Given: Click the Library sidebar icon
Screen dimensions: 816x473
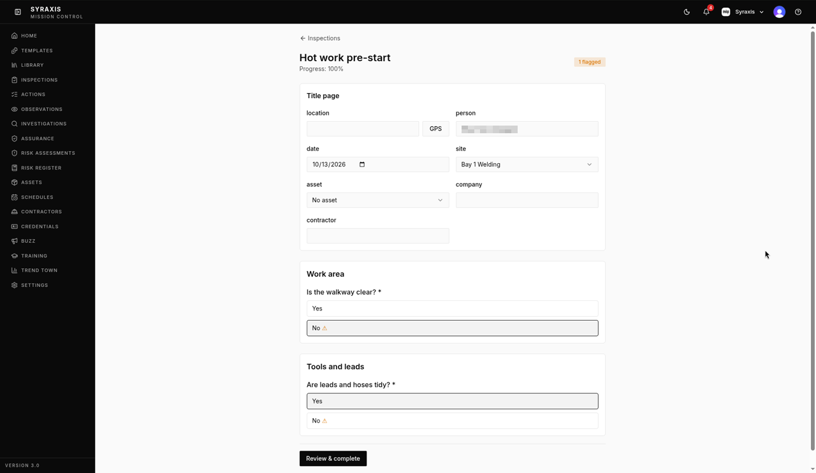Looking at the screenshot, I should click(15, 65).
